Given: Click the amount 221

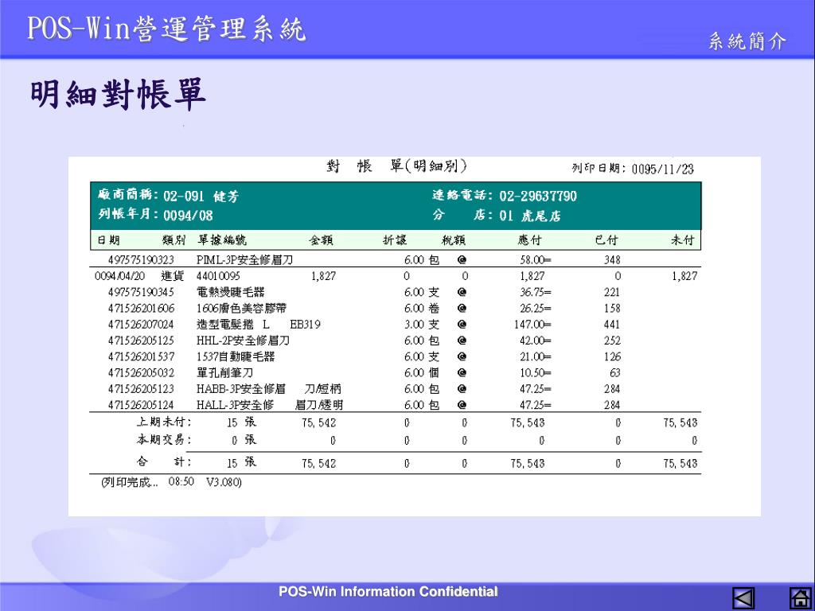Looking at the screenshot, I should tap(612, 292).
